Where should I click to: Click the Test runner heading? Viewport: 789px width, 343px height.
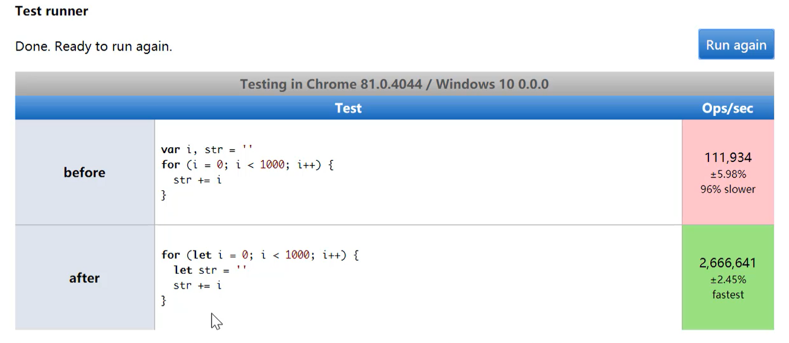52,11
